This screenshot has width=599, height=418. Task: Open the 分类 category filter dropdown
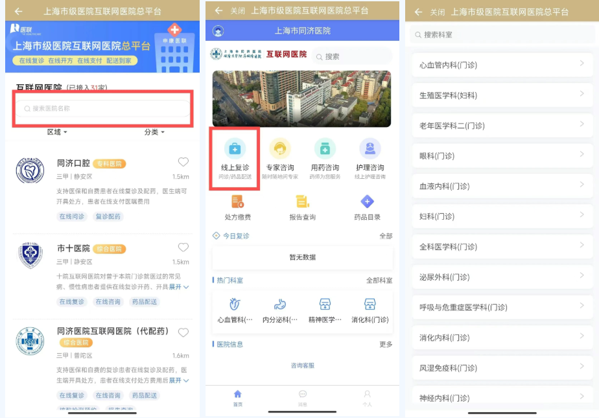tap(154, 132)
